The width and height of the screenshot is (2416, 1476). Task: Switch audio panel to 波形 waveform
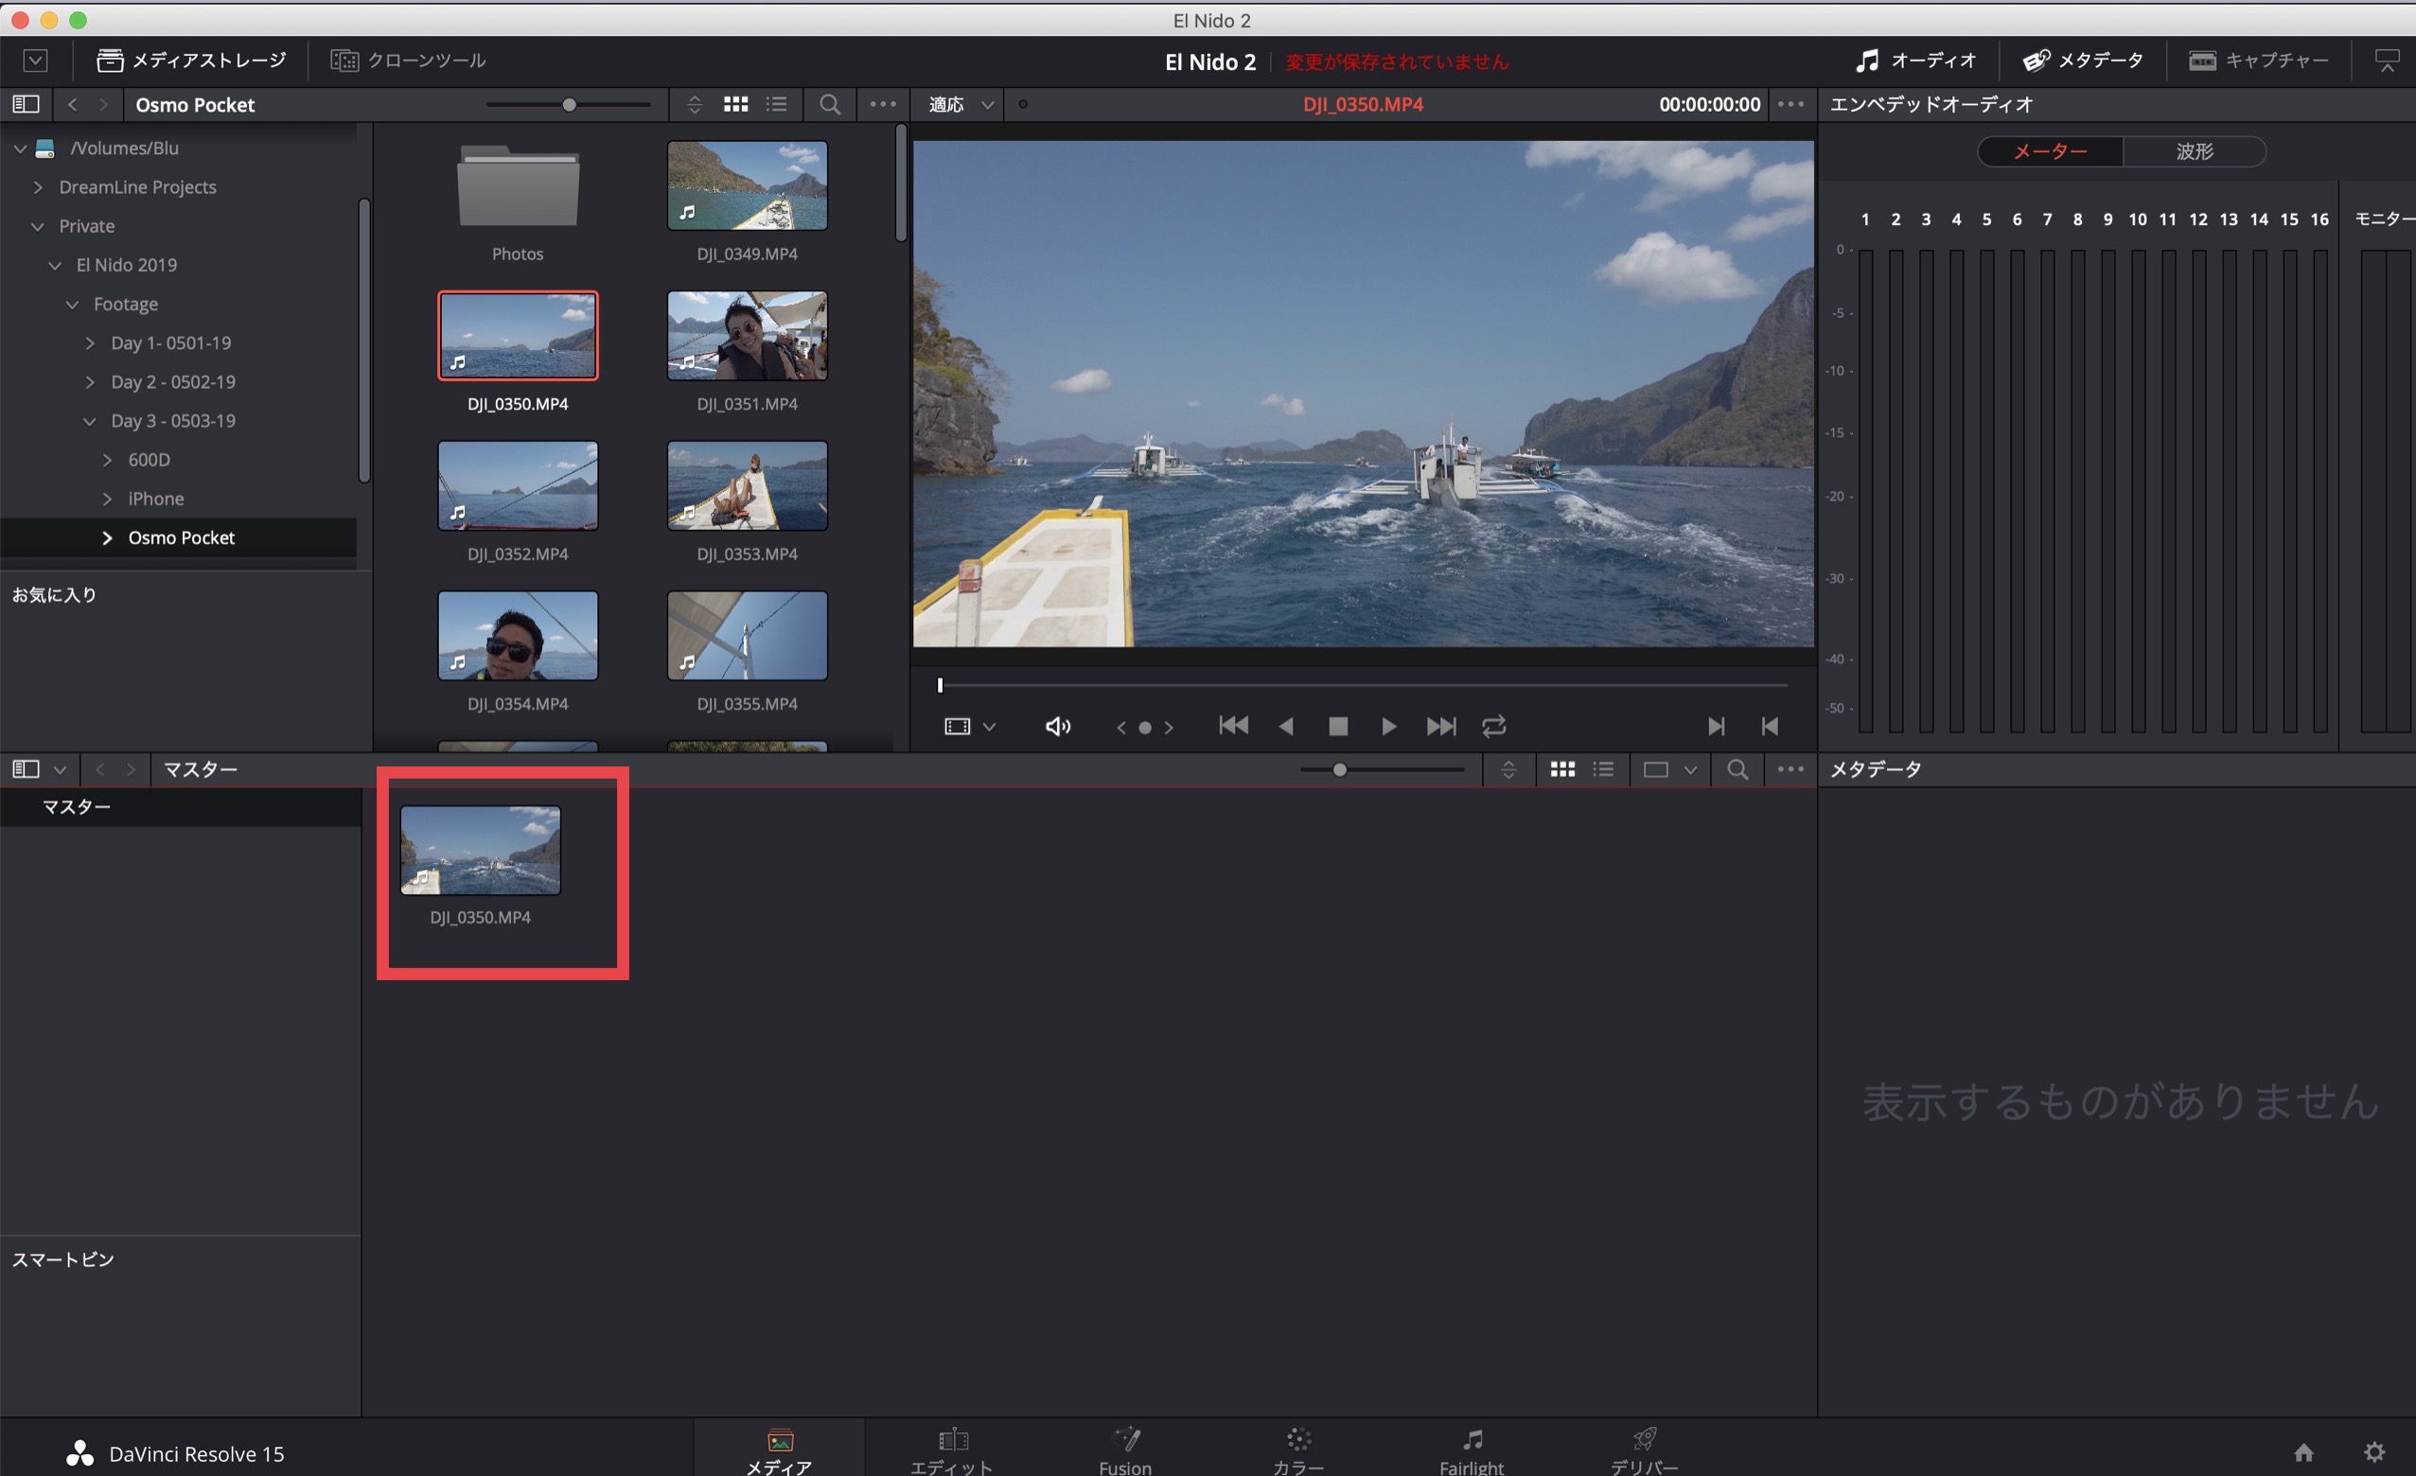click(x=2195, y=151)
